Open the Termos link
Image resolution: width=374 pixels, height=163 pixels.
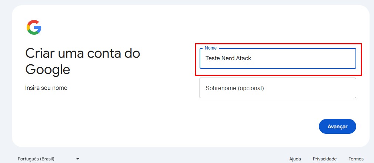coord(356,159)
